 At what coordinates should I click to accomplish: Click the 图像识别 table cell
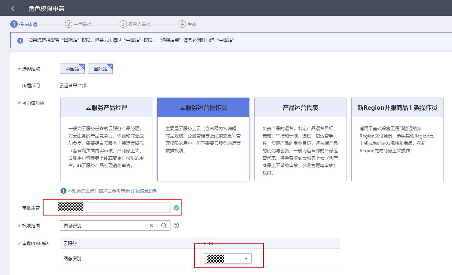coord(72,258)
